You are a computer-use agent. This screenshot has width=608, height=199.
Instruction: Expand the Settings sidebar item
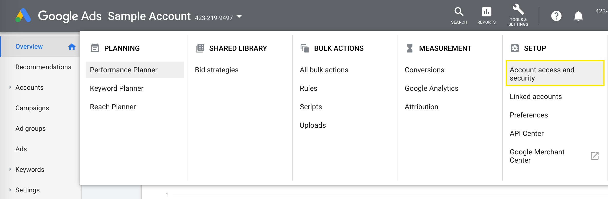[x=10, y=190]
